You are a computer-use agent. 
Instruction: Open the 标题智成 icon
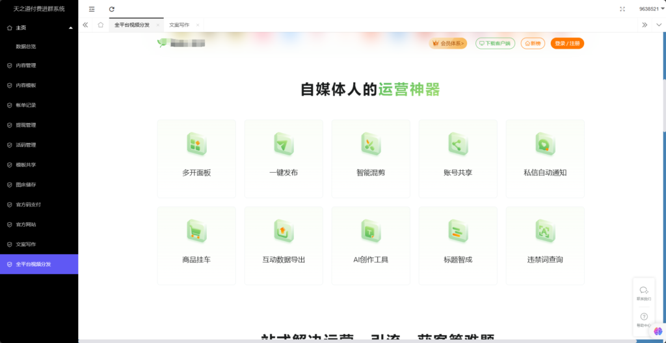458,231
